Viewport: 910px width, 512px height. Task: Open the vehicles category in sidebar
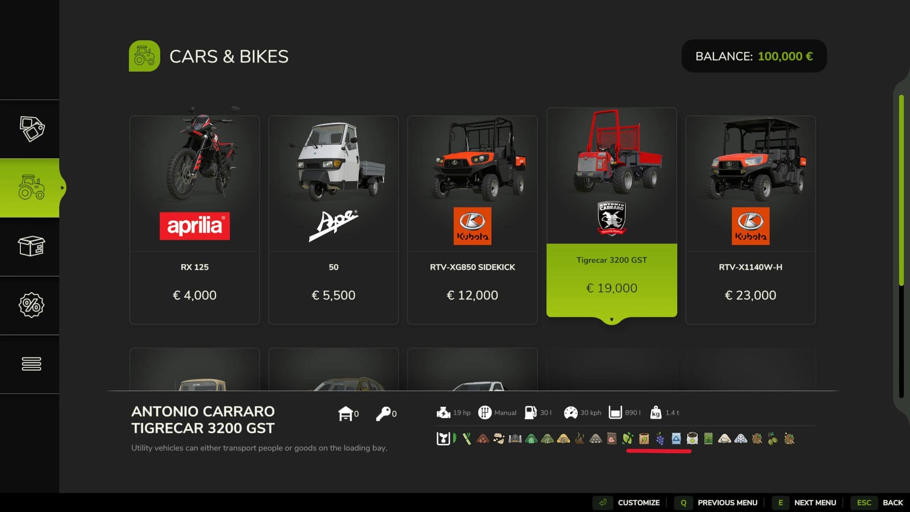tap(31, 188)
